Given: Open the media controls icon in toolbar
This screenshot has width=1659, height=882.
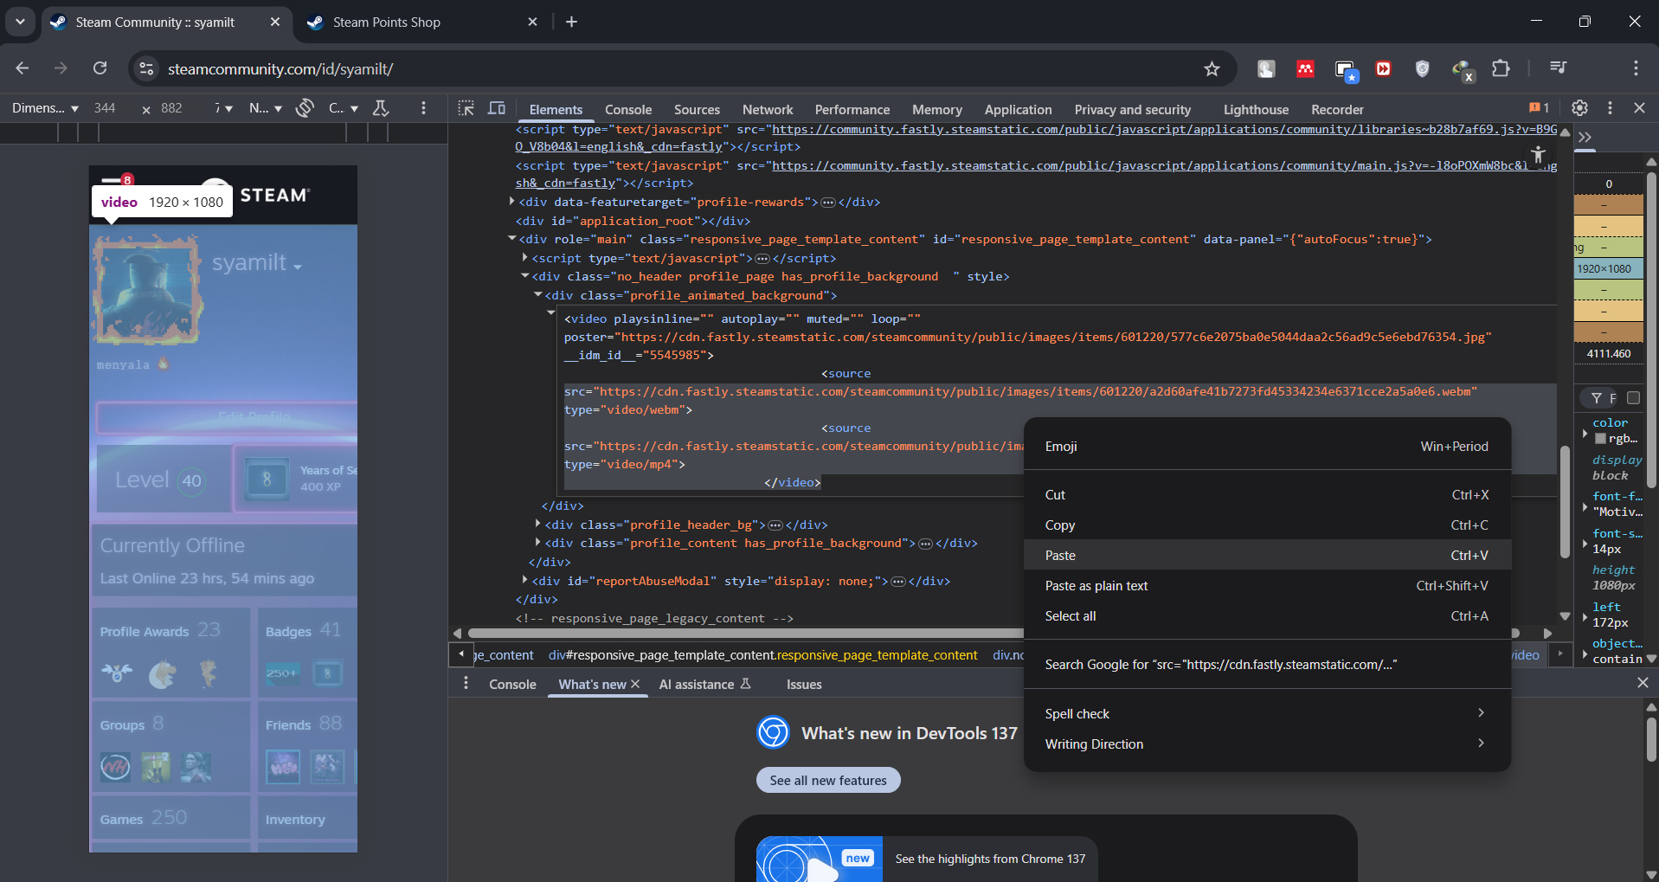Looking at the screenshot, I should click(x=1558, y=68).
